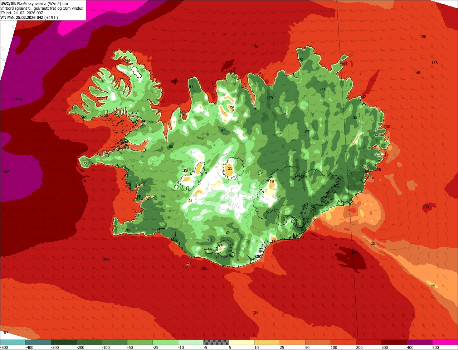Click the legend label '-500'

pyautogui.click(x=4, y=347)
